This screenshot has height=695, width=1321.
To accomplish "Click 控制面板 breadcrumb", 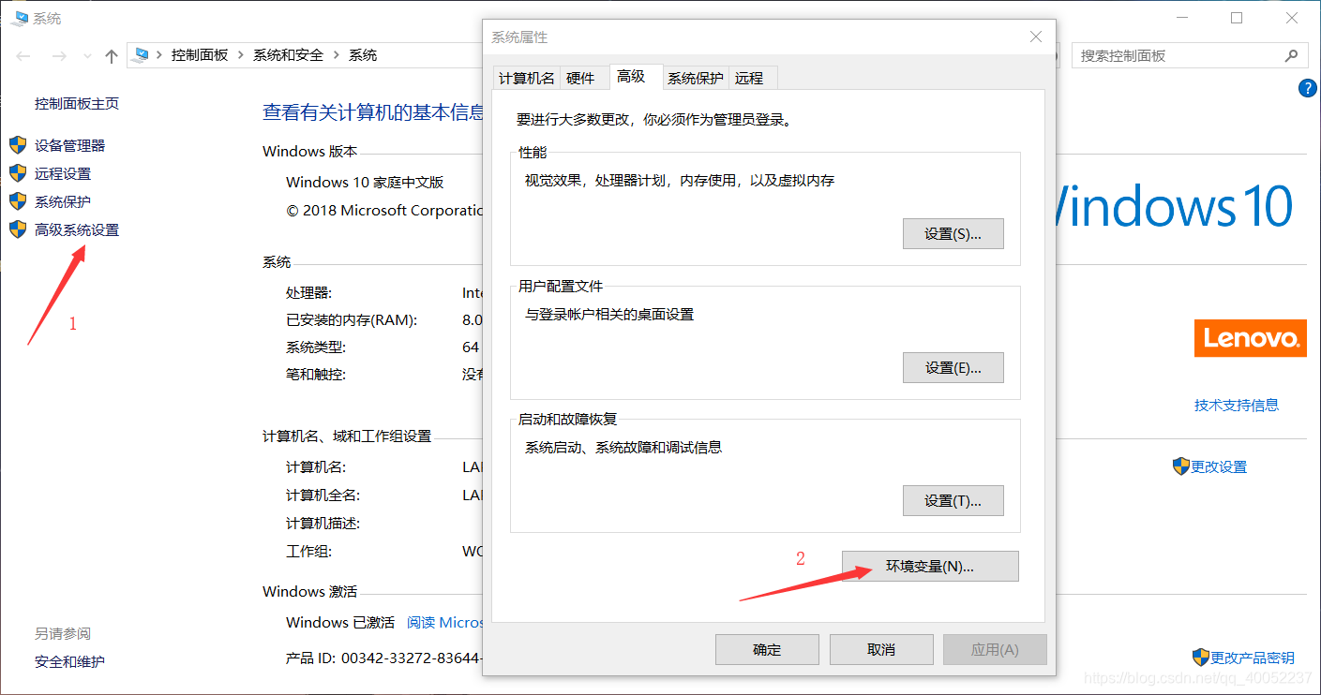I will point(200,55).
